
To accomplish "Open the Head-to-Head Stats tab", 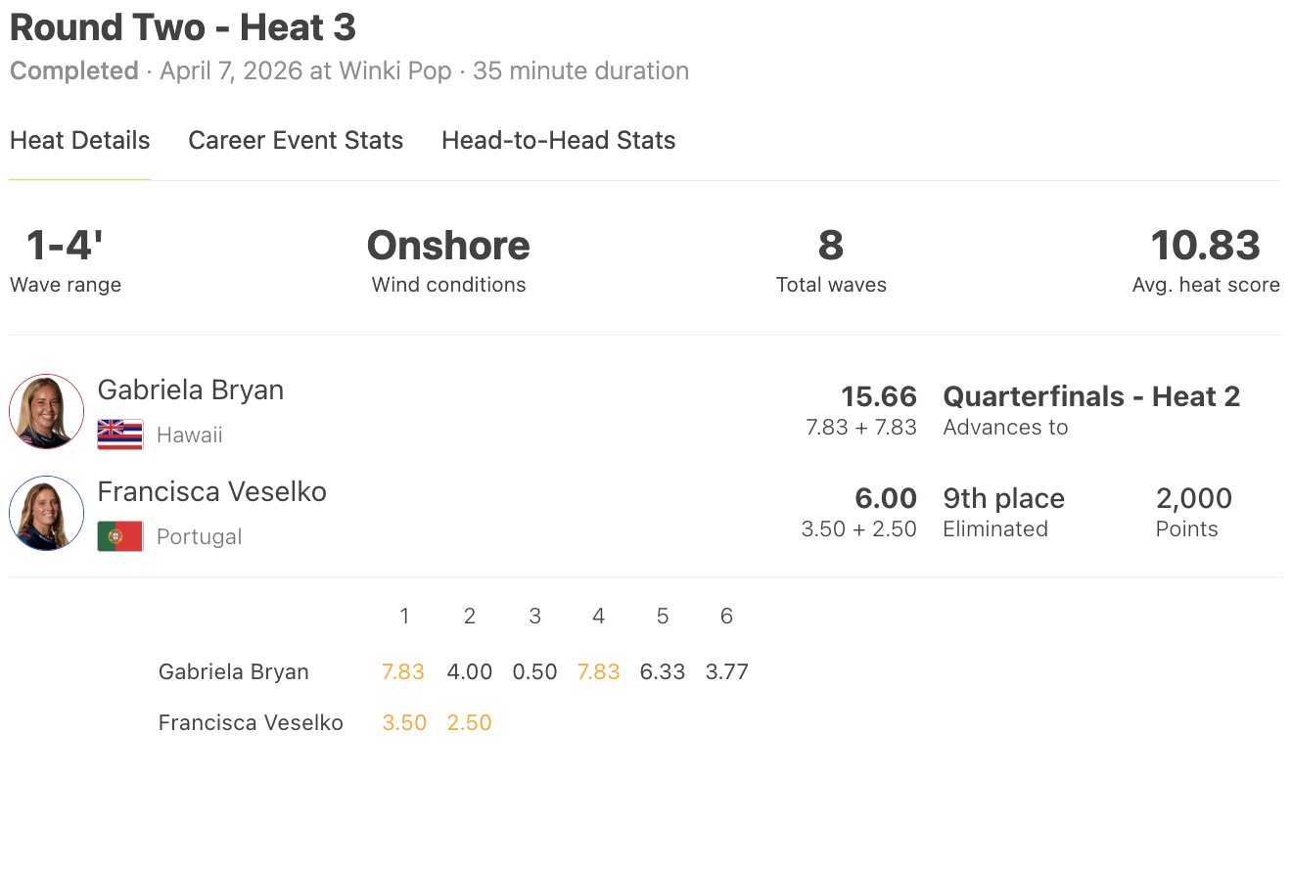I will click(558, 141).
